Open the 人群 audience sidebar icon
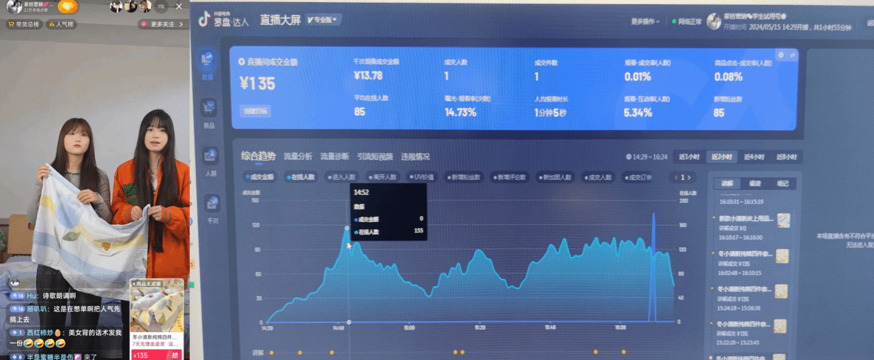Viewport: 874px width, 360px height. [x=210, y=160]
